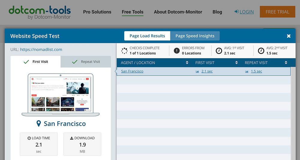
Task: Open the San Francisco agent link
Action: 132,71
